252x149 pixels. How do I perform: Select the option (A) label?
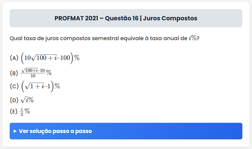click(x=14, y=58)
